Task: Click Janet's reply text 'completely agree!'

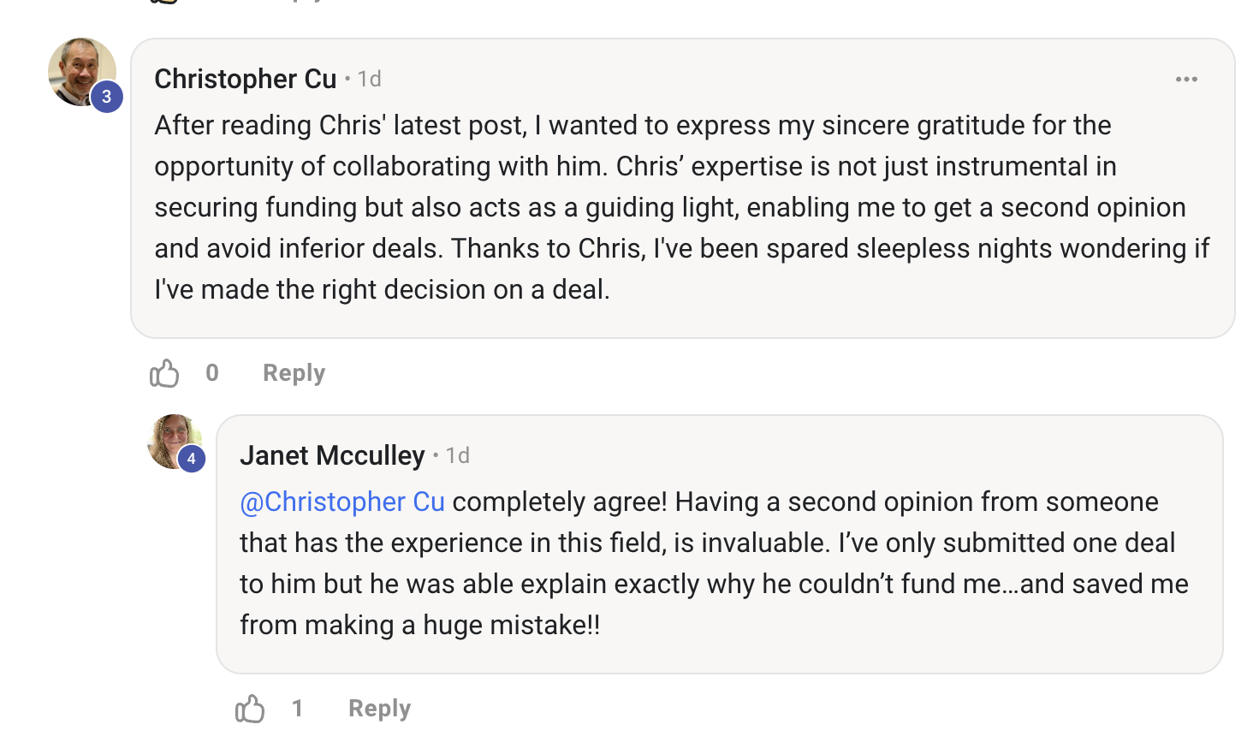Action: click(x=560, y=502)
